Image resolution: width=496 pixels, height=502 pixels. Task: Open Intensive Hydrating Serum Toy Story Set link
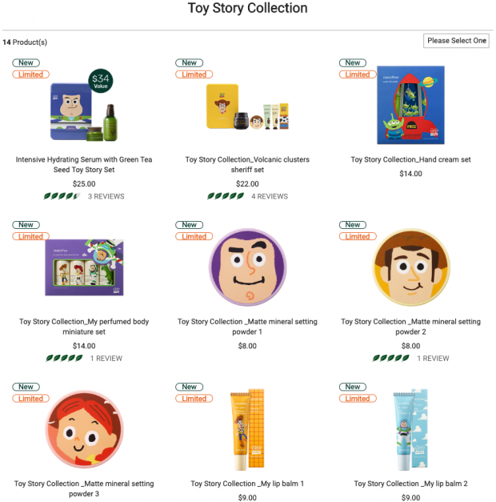(x=84, y=165)
